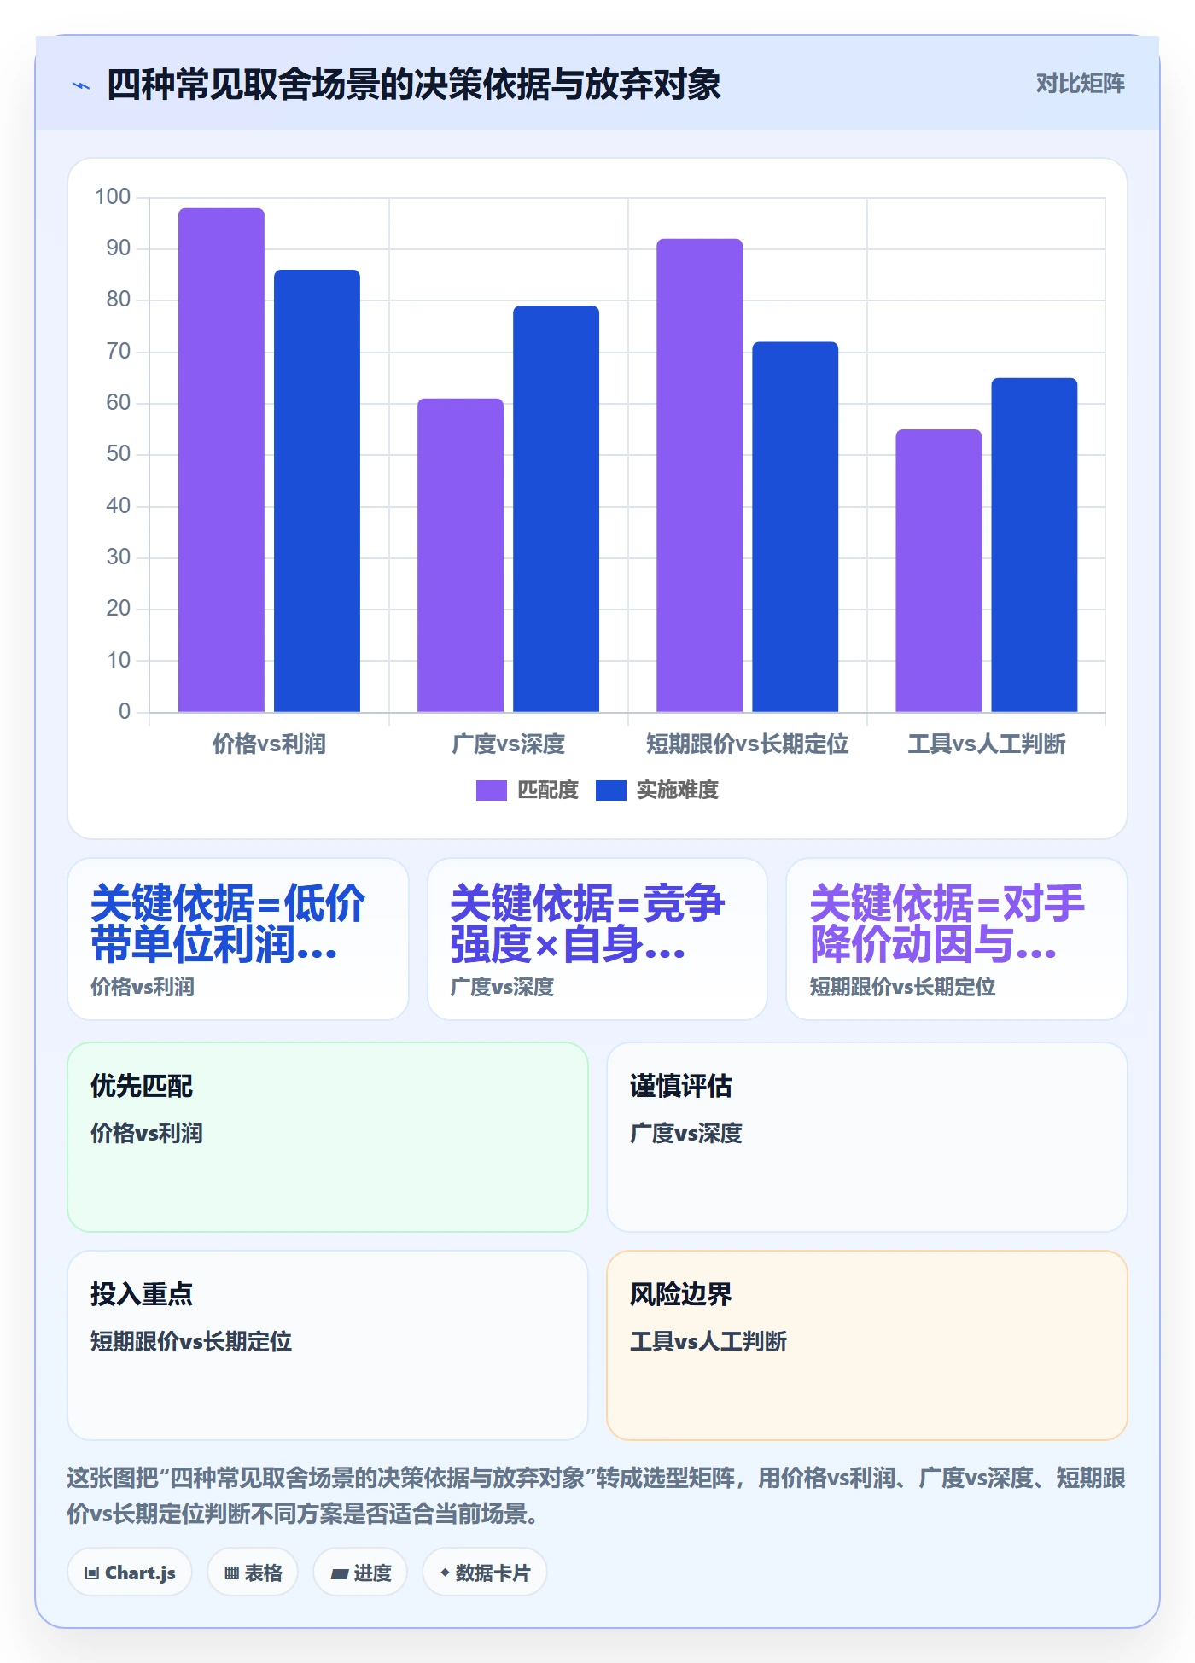Select the 谨慎评估 quadrant card
Viewport: 1195px width, 1663px height.
(867, 1137)
